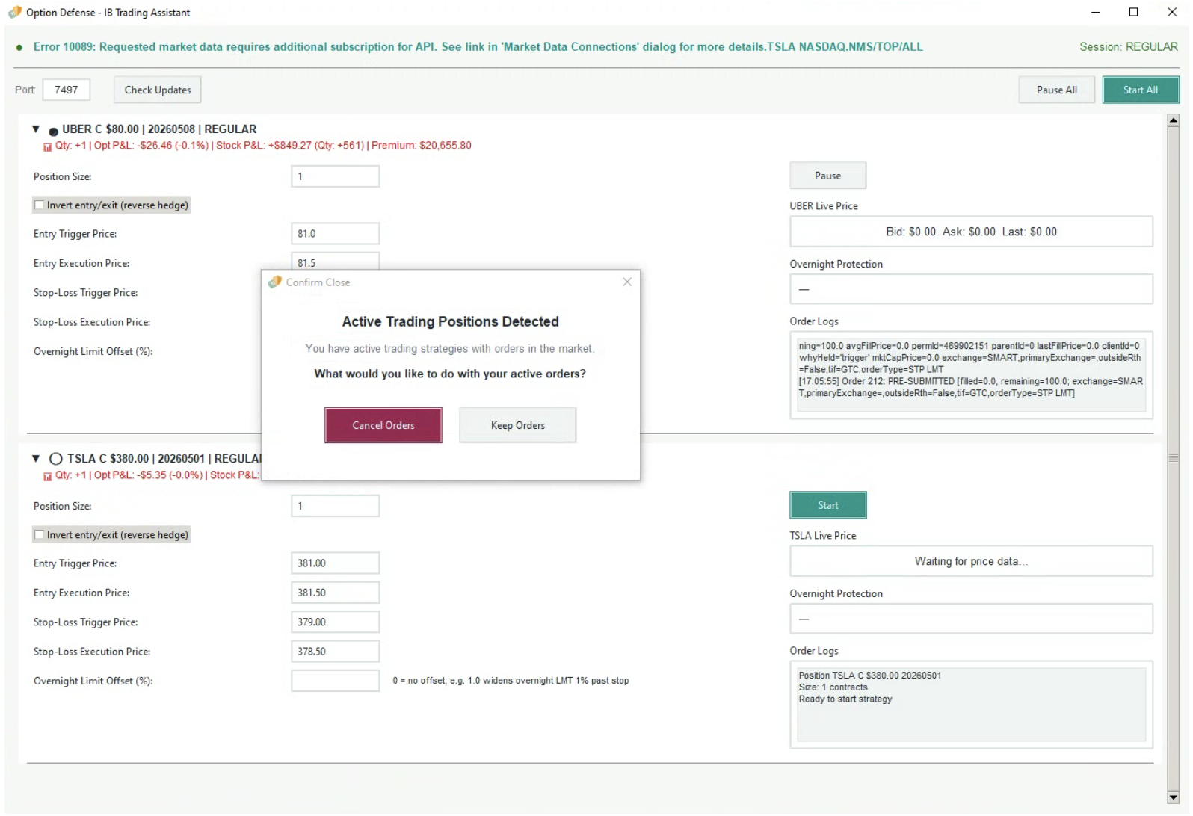Click UBER C $80.00 header title
Viewport: 1193px width, 816px height.
[x=159, y=129]
